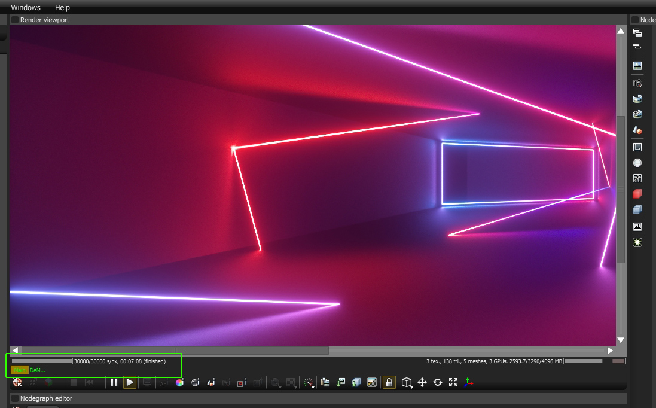Select the white balance picker (color wheel)

coord(179,382)
